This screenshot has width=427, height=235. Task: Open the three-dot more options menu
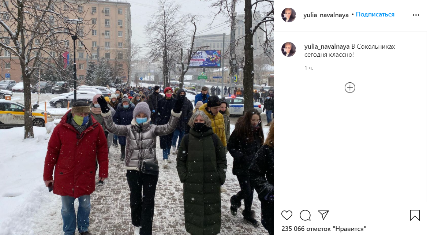[416, 15]
